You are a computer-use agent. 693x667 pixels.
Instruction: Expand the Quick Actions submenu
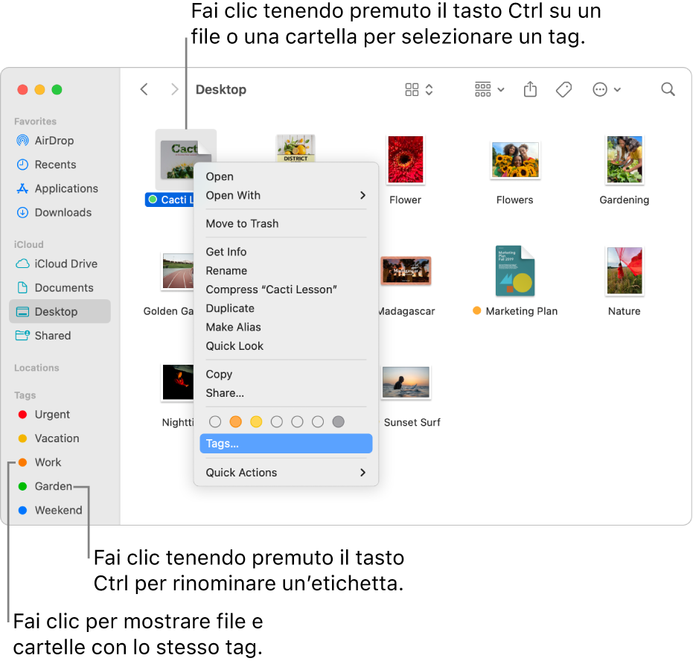[x=286, y=473]
